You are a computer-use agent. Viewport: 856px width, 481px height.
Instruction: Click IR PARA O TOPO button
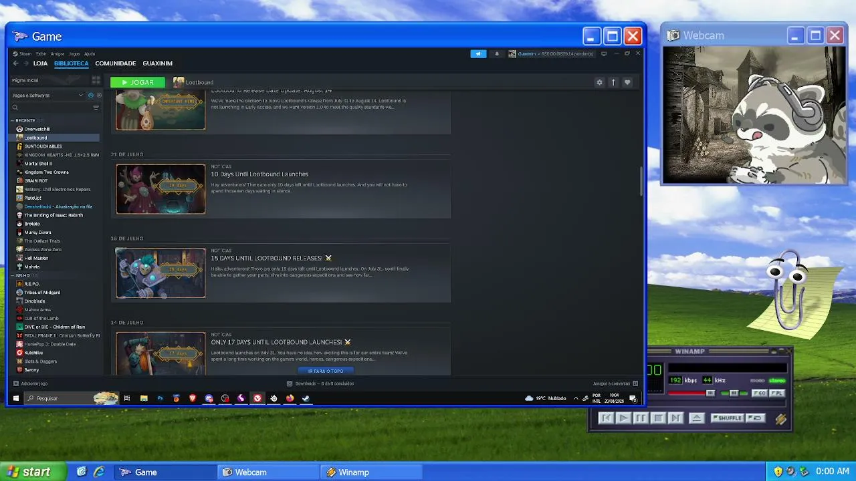point(326,371)
